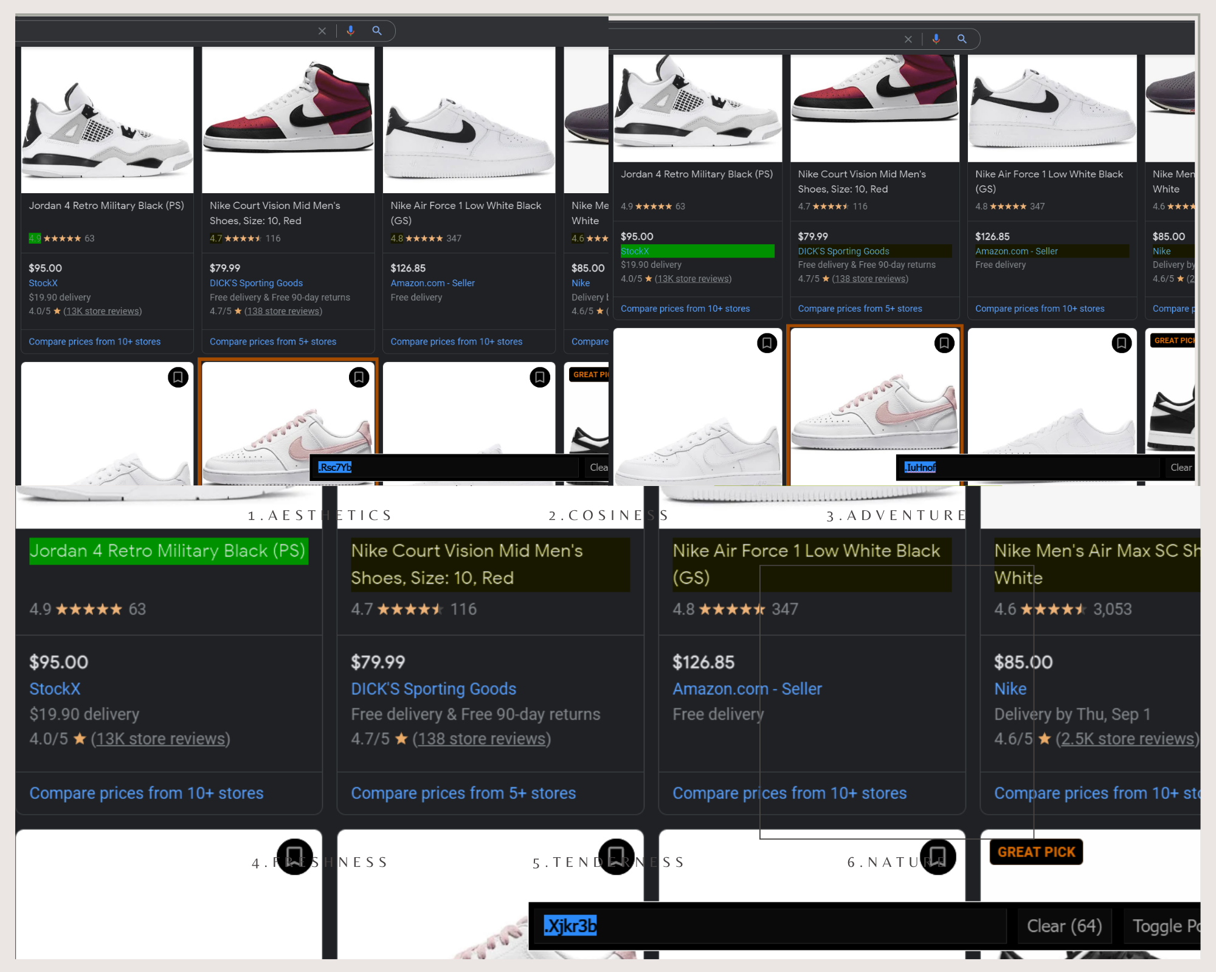Click the microphone voice search icon in the .Rsc7Yb screenshot
The width and height of the screenshot is (1216, 972).
coord(350,30)
